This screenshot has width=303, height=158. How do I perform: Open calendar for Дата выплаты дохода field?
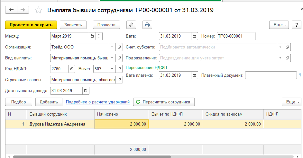[x=86, y=91]
